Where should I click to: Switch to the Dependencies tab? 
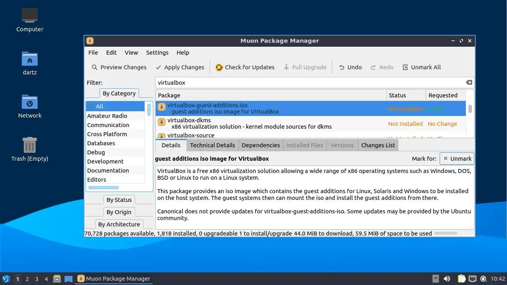tap(261, 145)
